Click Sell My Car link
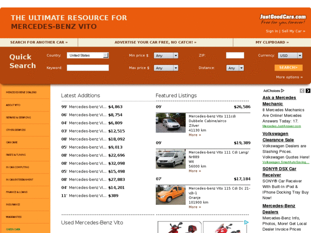Image resolution: width=311 pixels, height=233 pixels. 293,31
